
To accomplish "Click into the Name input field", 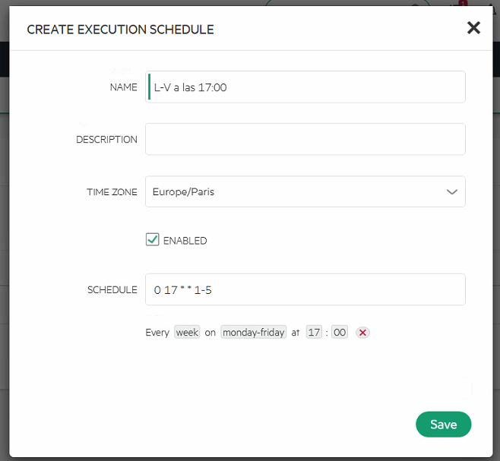I will click(305, 87).
